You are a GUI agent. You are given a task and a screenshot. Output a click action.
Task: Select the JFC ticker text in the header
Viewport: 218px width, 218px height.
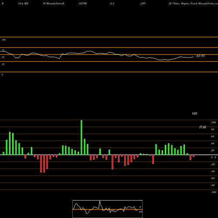click(x=143, y=3)
